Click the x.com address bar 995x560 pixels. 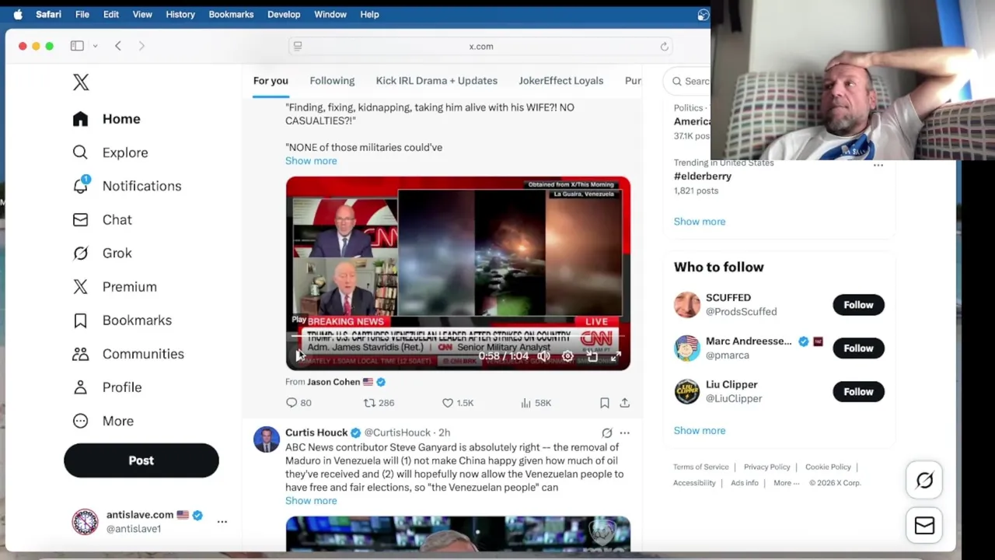coord(481,47)
